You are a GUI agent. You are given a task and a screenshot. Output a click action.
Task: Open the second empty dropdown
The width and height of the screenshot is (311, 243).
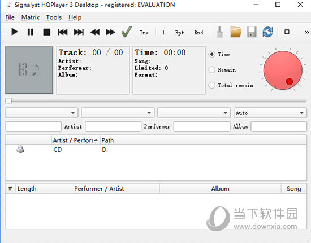118,113
